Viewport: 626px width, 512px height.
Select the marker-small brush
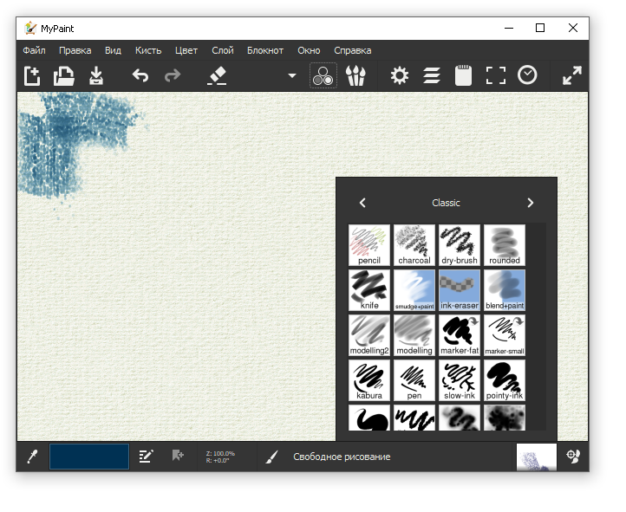pyautogui.click(x=505, y=335)
